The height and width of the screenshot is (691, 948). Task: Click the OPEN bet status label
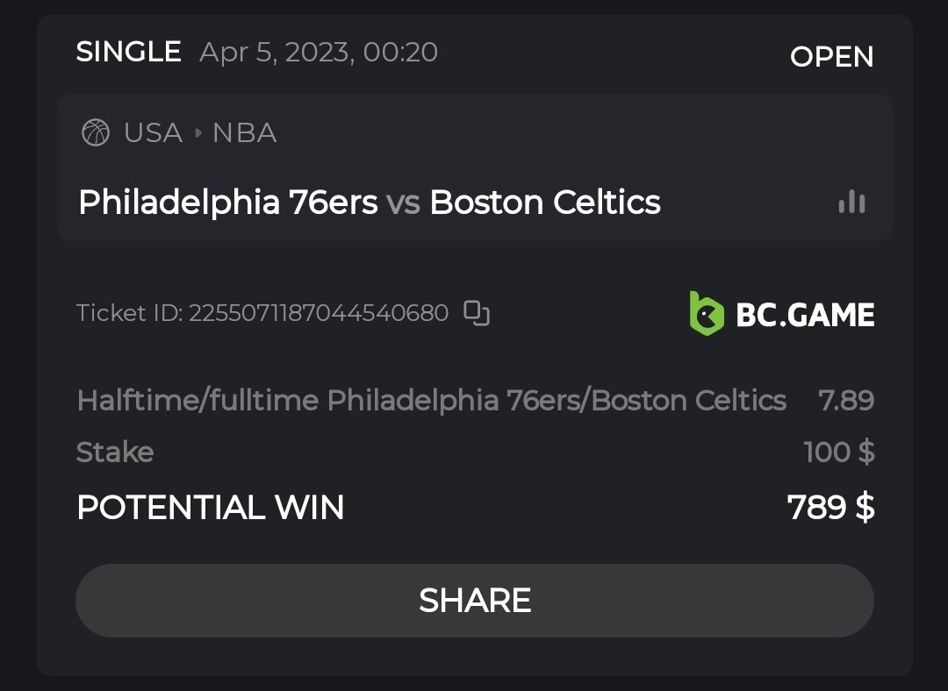tap(831, 57)
